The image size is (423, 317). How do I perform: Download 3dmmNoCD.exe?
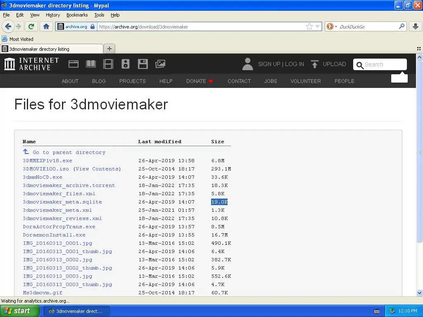click(43, 177)
